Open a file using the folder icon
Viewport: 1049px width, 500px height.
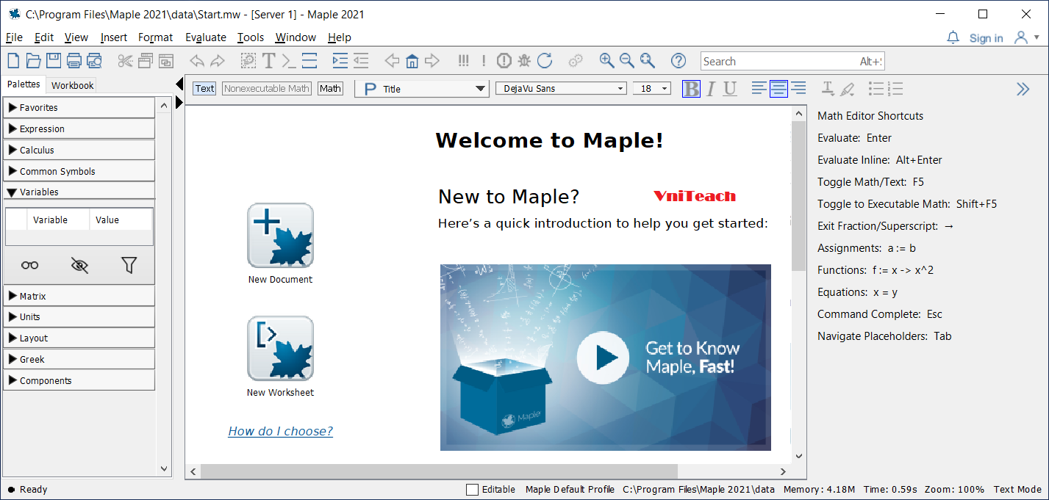coord(34,61)
